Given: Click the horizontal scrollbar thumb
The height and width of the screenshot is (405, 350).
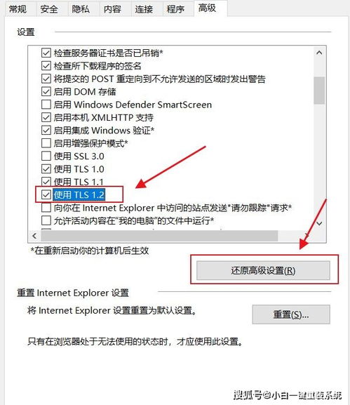Looking at the screenshot, I should point(159,236).
